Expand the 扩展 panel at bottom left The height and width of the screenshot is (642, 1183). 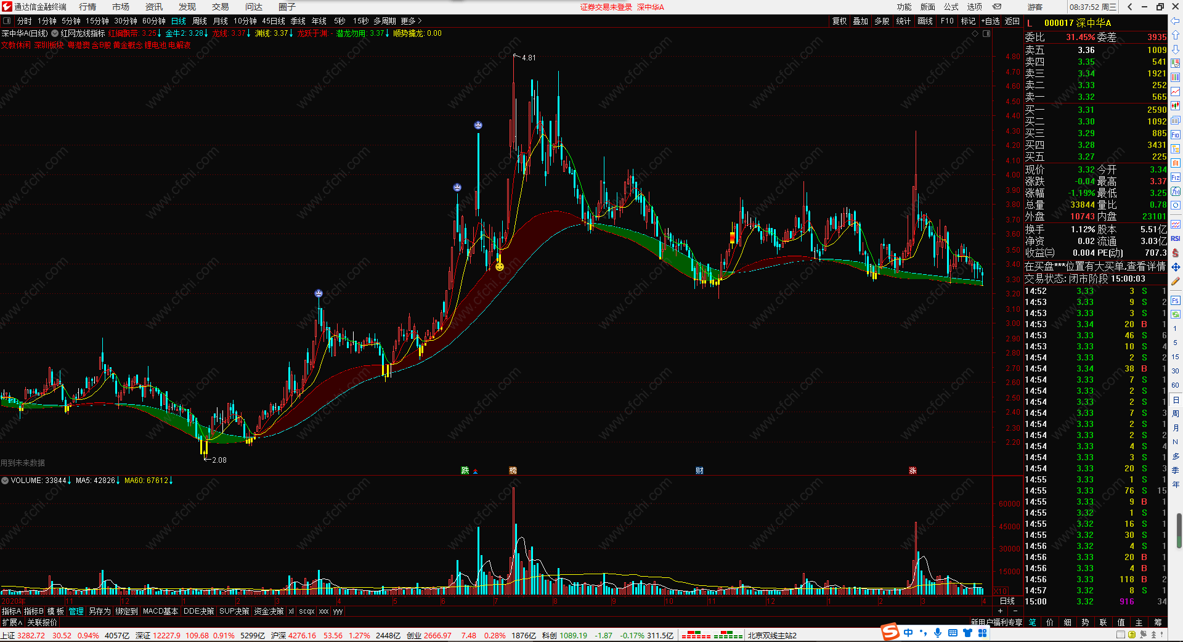coord(12,622)
